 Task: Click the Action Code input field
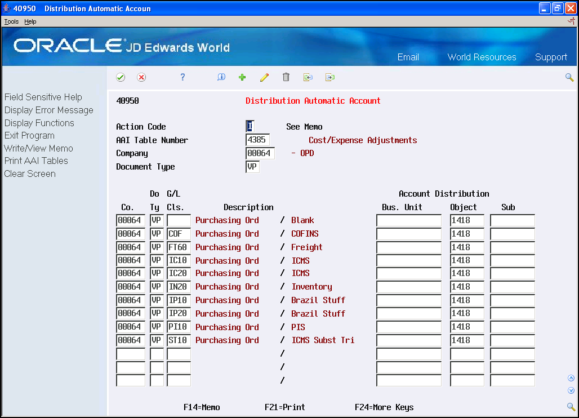click(250, 126)
